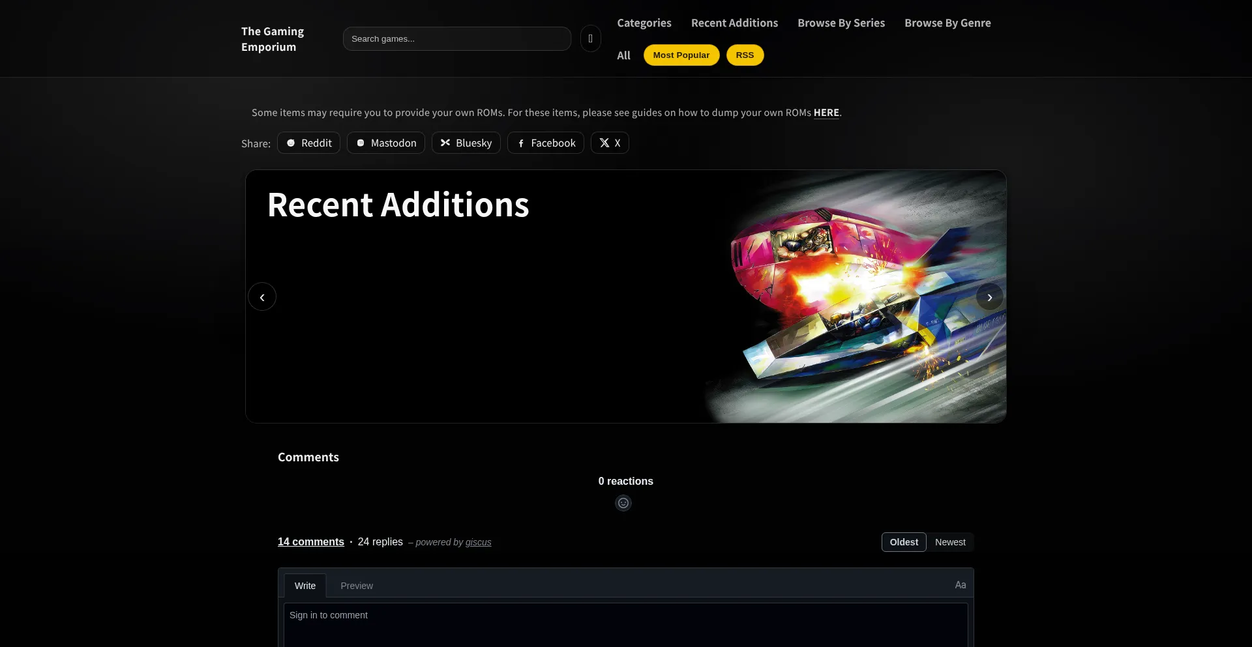The height and width of the screenshot is (647, 1252).
Task: Select the 24 replies text
Action: coord(380,541)
